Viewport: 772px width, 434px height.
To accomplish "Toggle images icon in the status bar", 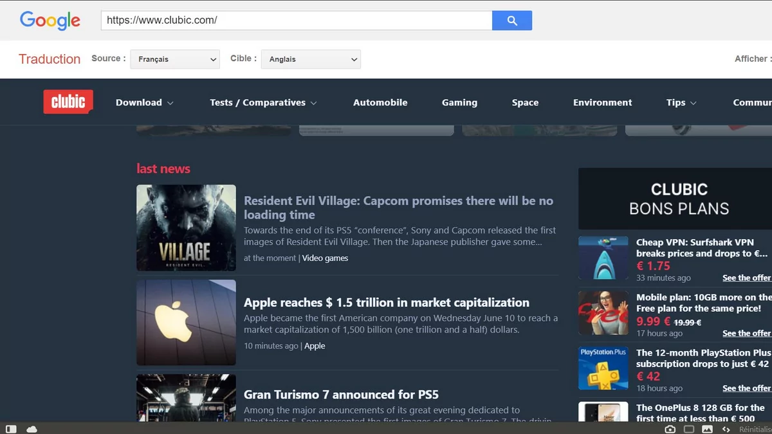I will [x=707, y=429].
